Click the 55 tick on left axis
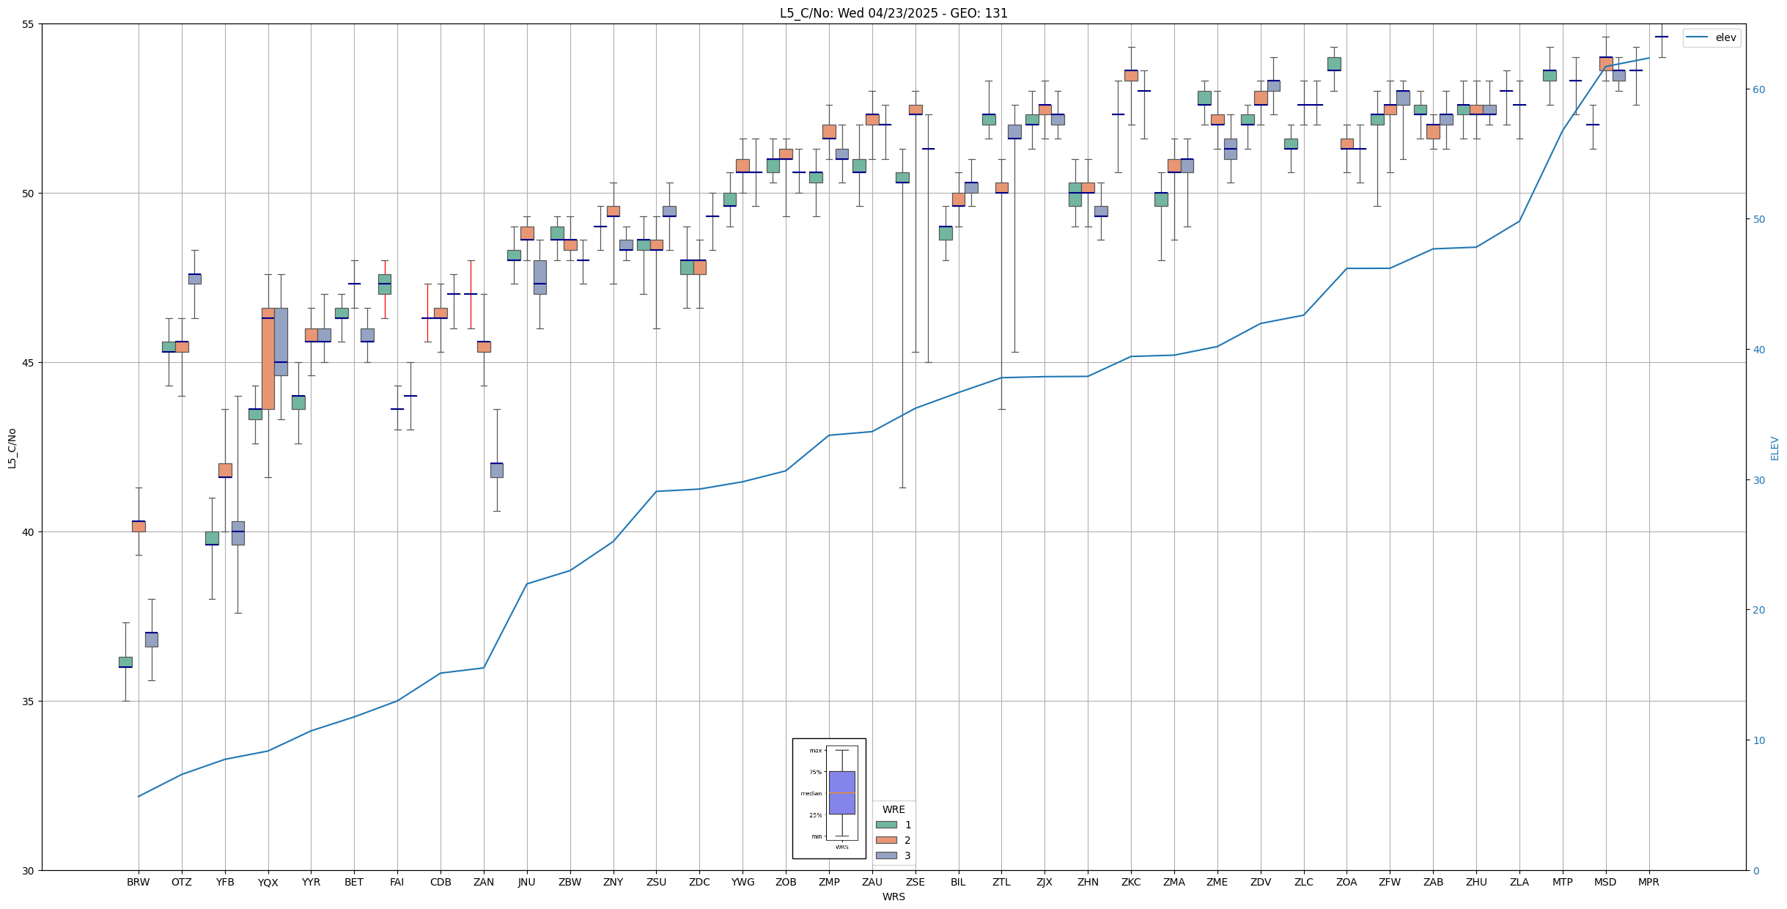 pyautogui.click(x=29, y=24)
